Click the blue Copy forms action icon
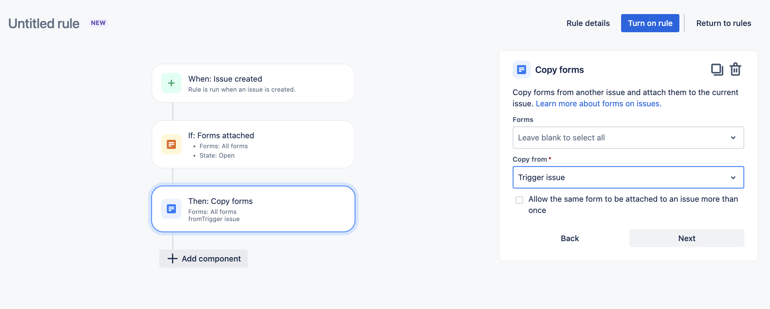This screenshot has height=309, width=770. tap(171, 209)
